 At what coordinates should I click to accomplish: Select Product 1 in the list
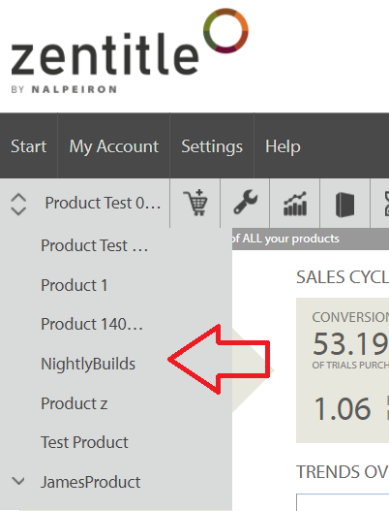click(x=74, y=285)
